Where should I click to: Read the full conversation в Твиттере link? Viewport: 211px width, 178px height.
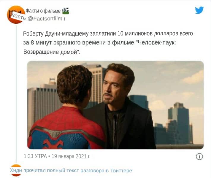pyautogui.click(x=71, y=171)
